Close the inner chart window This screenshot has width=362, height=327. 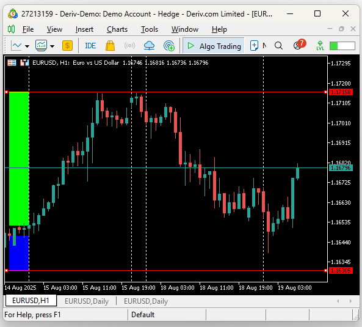click(353, 29)
